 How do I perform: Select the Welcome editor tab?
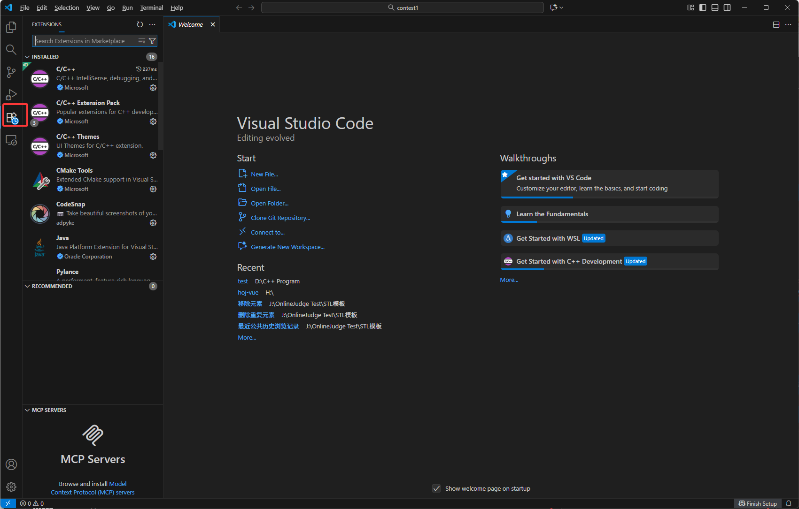coord(190,24)
